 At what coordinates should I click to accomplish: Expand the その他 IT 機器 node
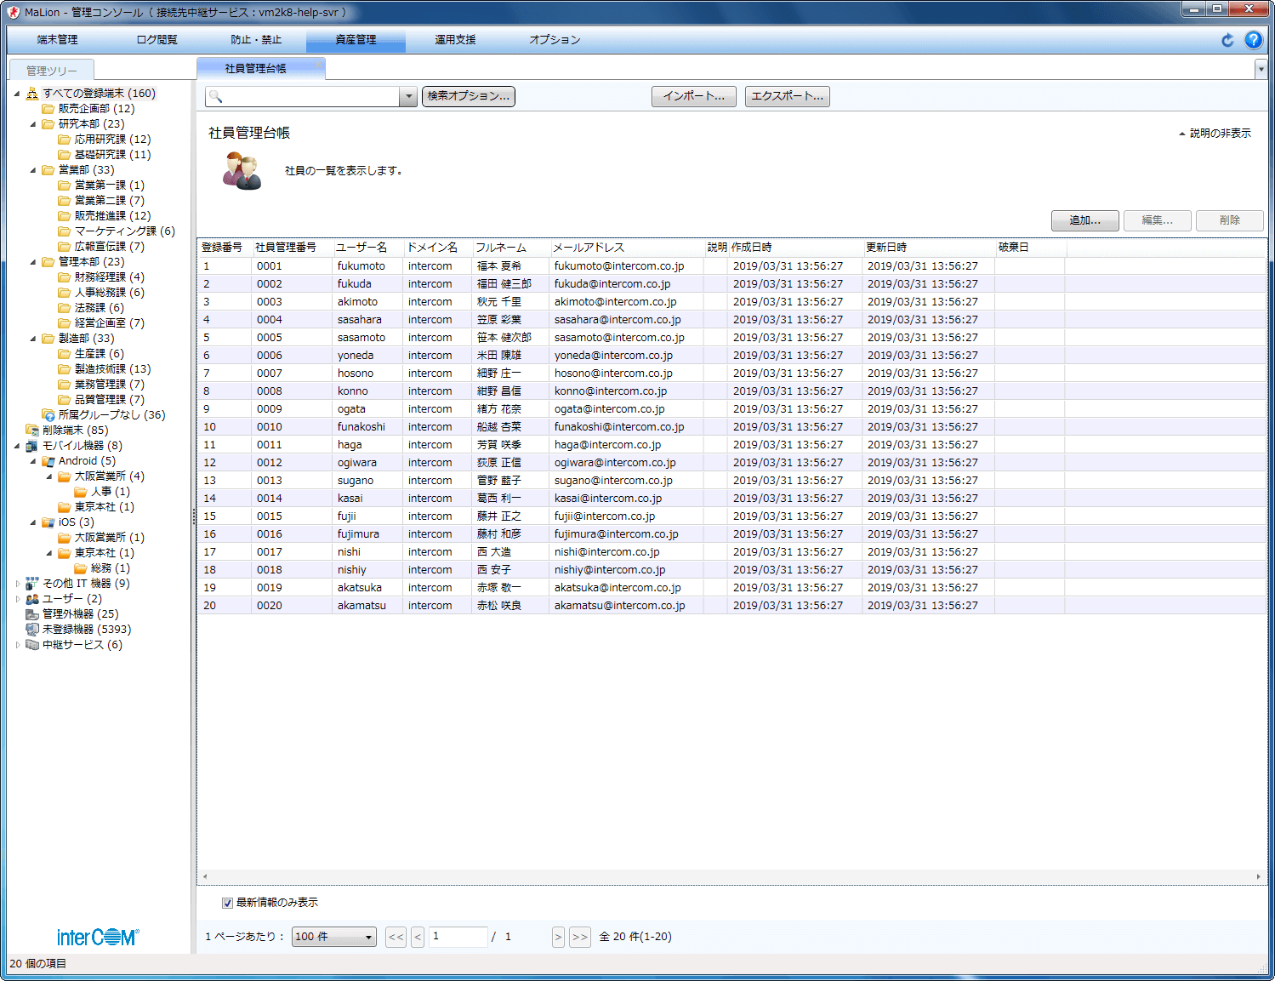18,584
